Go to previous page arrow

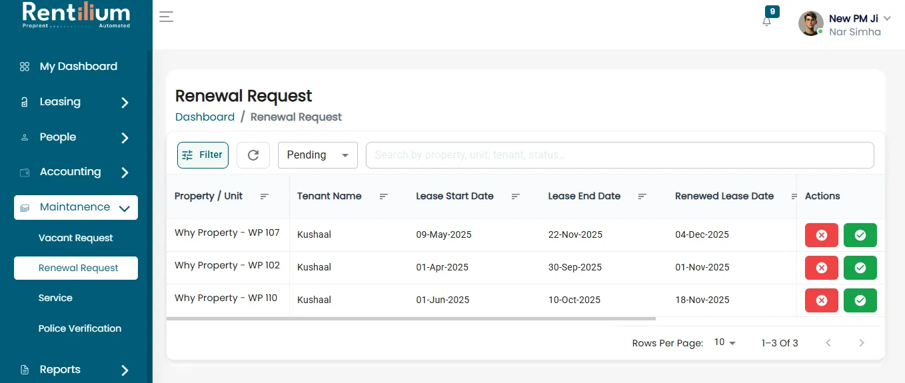[x=828, y=343]
